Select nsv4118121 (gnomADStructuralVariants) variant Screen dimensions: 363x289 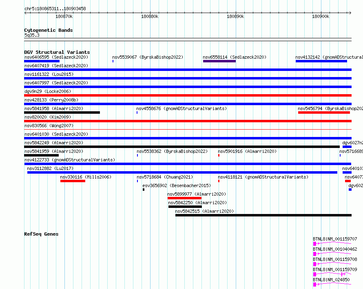263,177
